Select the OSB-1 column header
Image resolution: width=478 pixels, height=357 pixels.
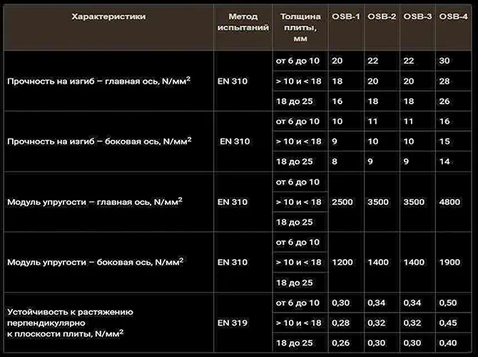[346, 16]
